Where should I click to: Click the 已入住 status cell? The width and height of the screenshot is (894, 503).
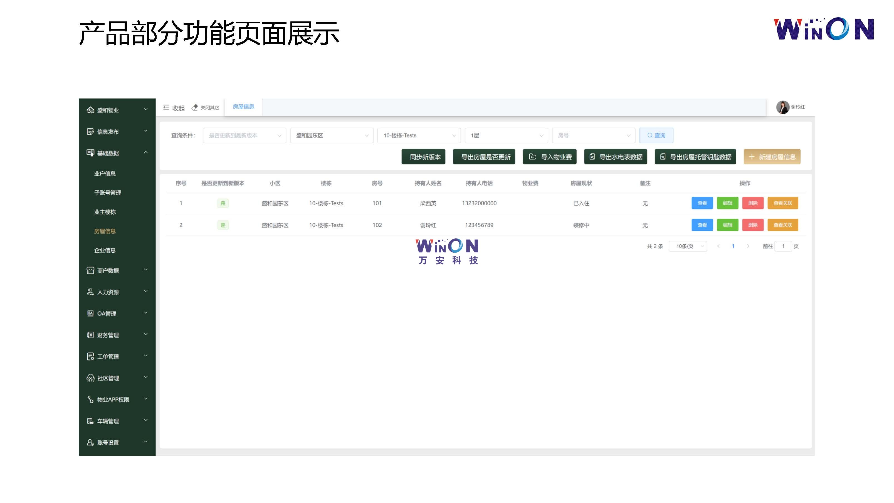tap(581, 203)
